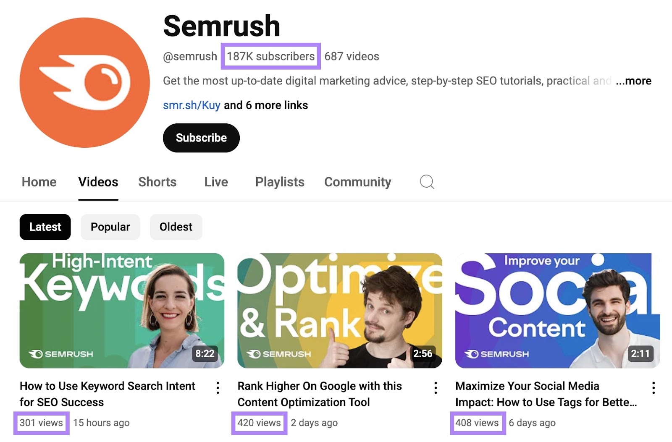The height and width of the screenshot is (442, 672).
Task: Open options menu for Social Media Impact video
Action: (653, 389)
